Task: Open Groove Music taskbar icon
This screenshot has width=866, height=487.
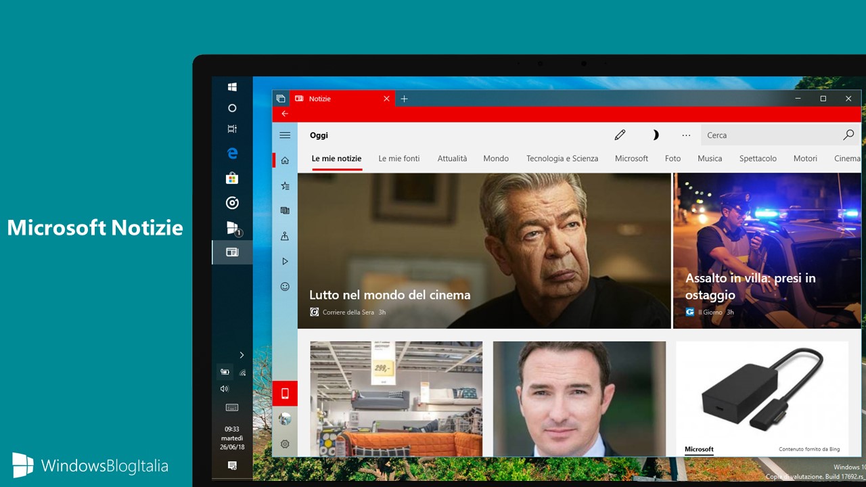Action: (232, 202)
